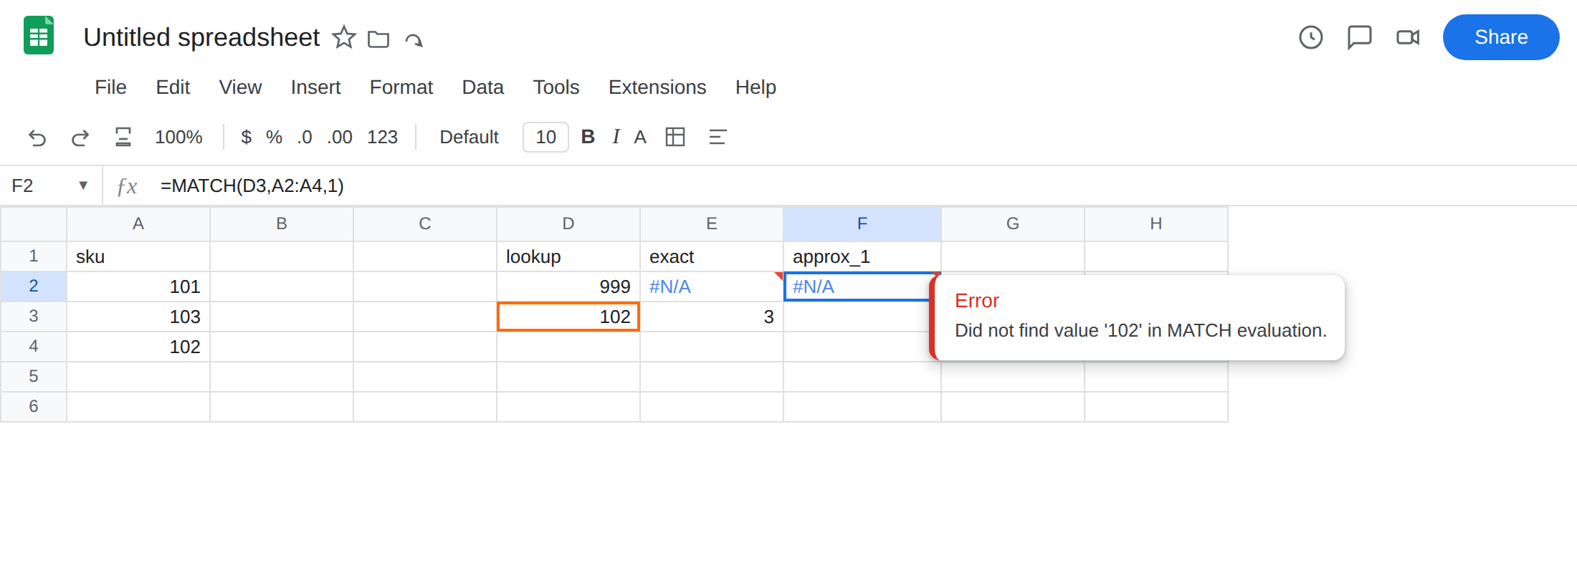Click the highlighted cell D3 with 102

[568, 317]
